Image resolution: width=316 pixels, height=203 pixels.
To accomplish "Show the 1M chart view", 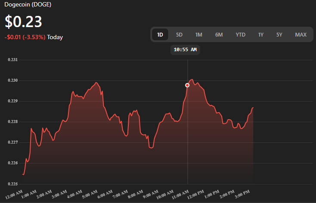I will [198, 34].
